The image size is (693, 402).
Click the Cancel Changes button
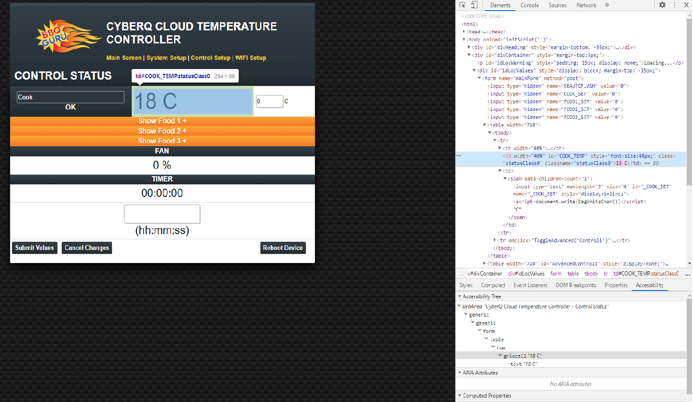[x=87, y=248]
